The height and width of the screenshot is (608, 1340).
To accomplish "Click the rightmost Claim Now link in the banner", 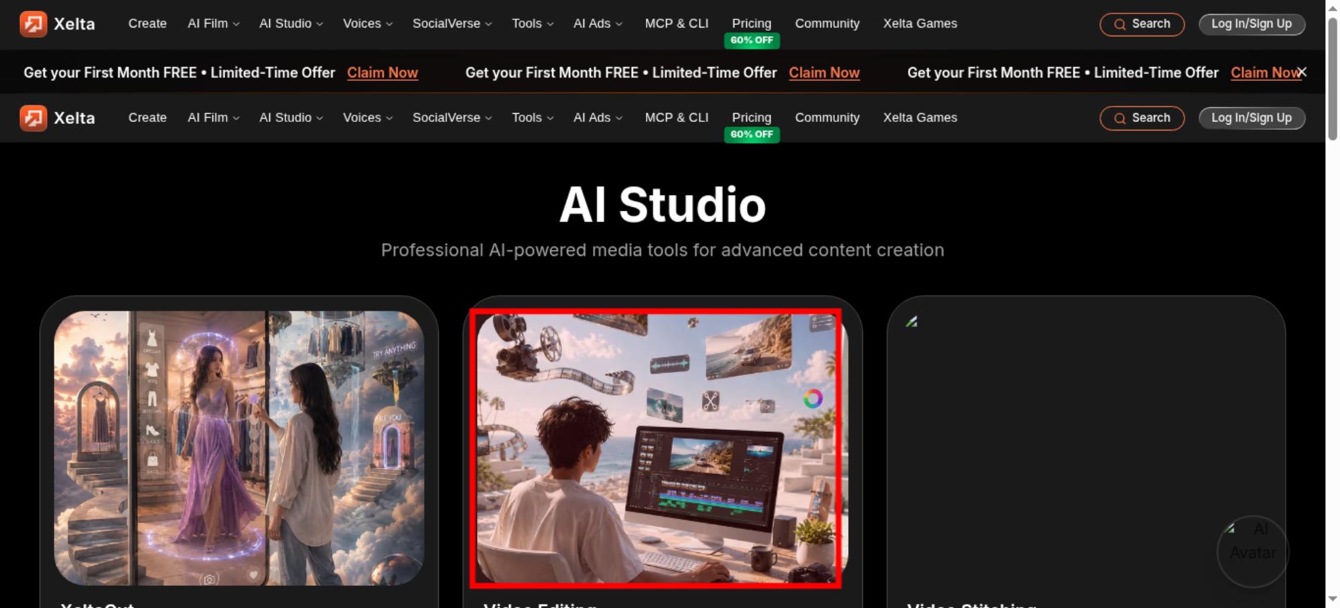I will coord(1266,72).
